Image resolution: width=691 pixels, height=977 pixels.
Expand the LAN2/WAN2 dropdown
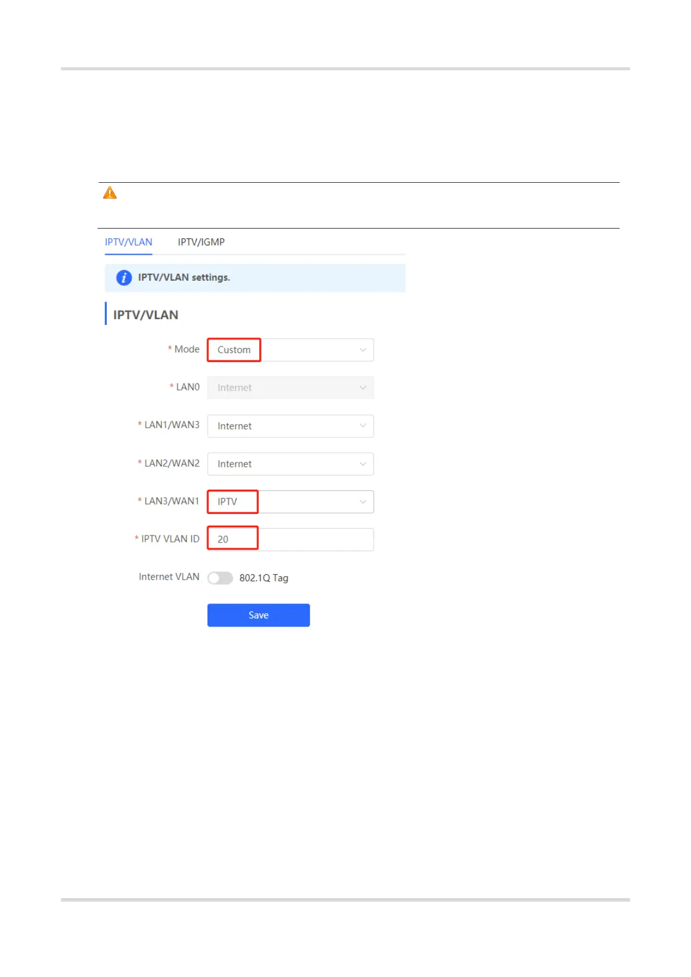pyautogui.click(x=290, y=464)
